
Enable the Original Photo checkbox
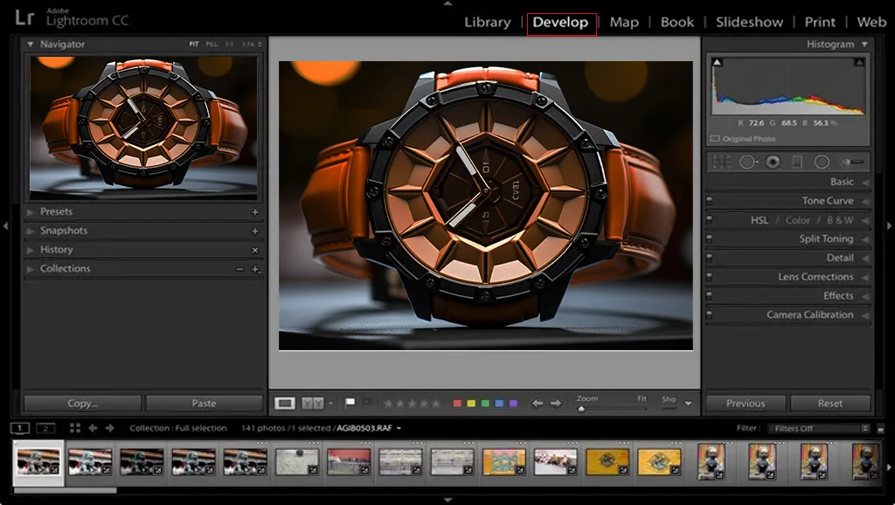715,139
